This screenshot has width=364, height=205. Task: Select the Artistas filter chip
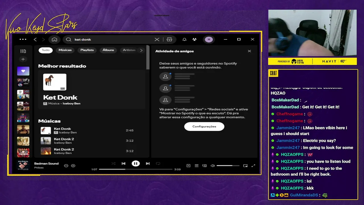click(x=129, y=50)
